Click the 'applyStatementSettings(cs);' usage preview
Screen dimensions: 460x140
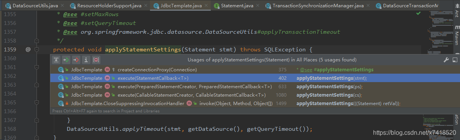click(329, 95)
